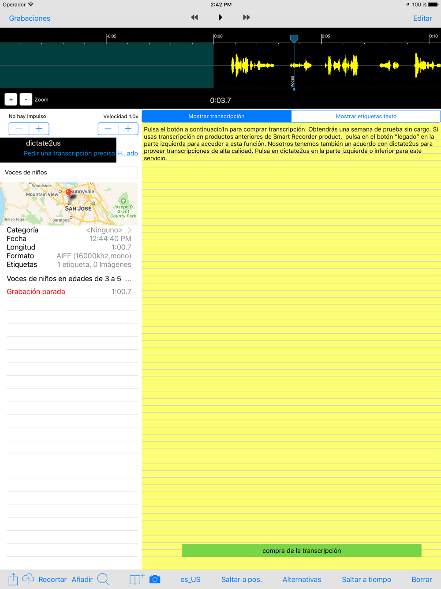Open Alternativas in bottom toolbar
Image resolution: width=441 pixels, height=589 pixels.
point(302,579)
